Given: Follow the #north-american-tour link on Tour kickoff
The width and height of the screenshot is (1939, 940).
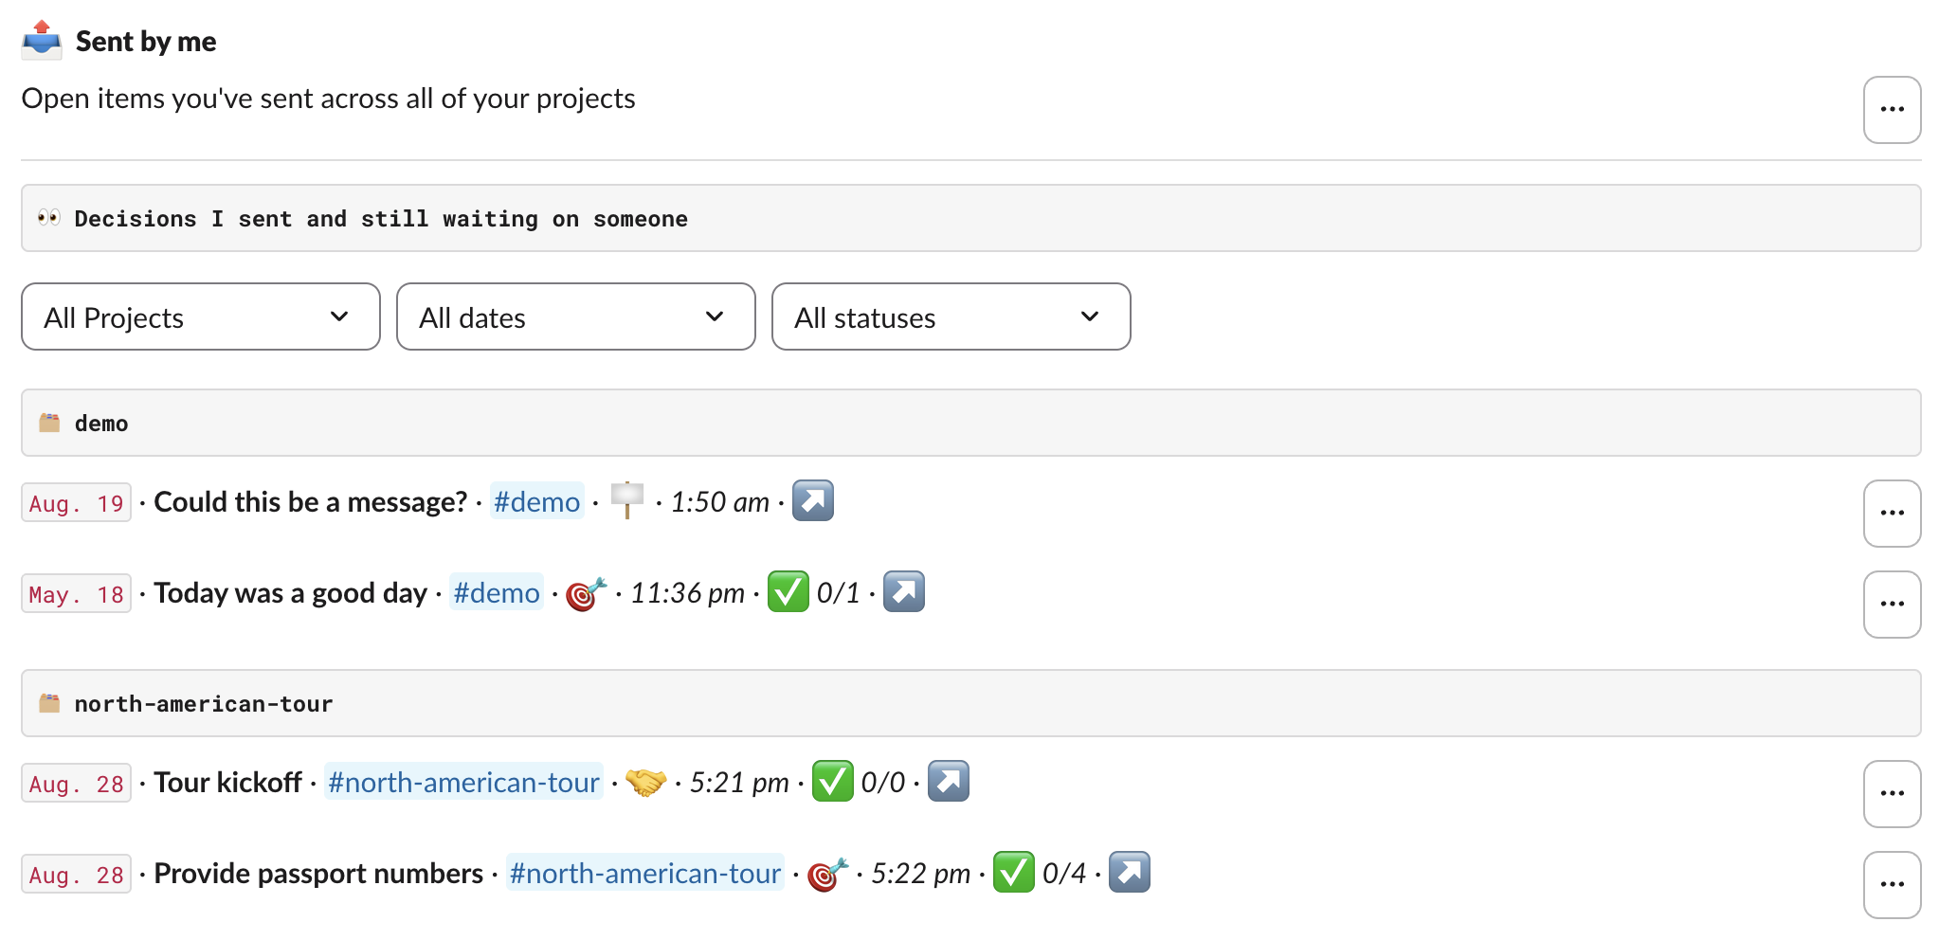Looking at the screenshot, I should pos(463,782).
